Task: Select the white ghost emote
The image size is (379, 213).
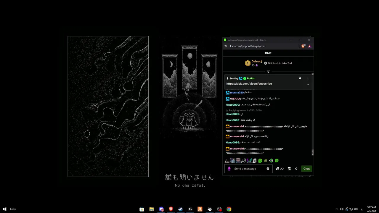Action: click(255, 161)
